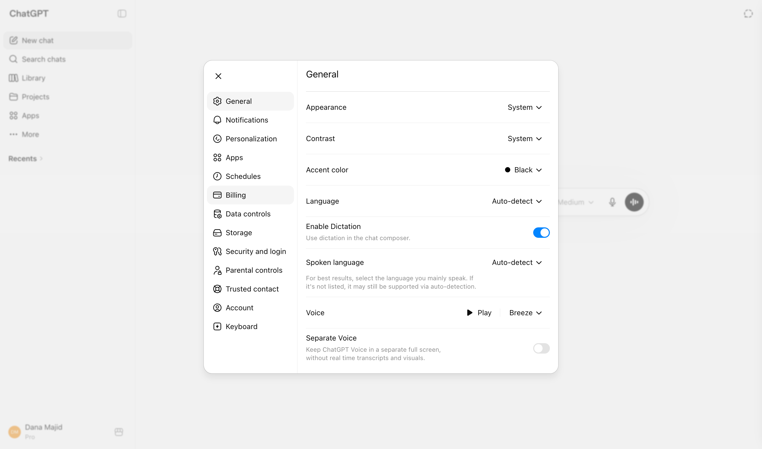Screen dimensions: 762x449
Task: Click the Library books icon in sidebar
Action: (13, 78)
